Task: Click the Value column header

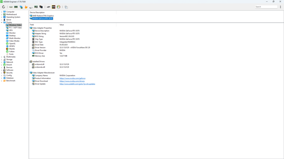Action: point(62,25)
